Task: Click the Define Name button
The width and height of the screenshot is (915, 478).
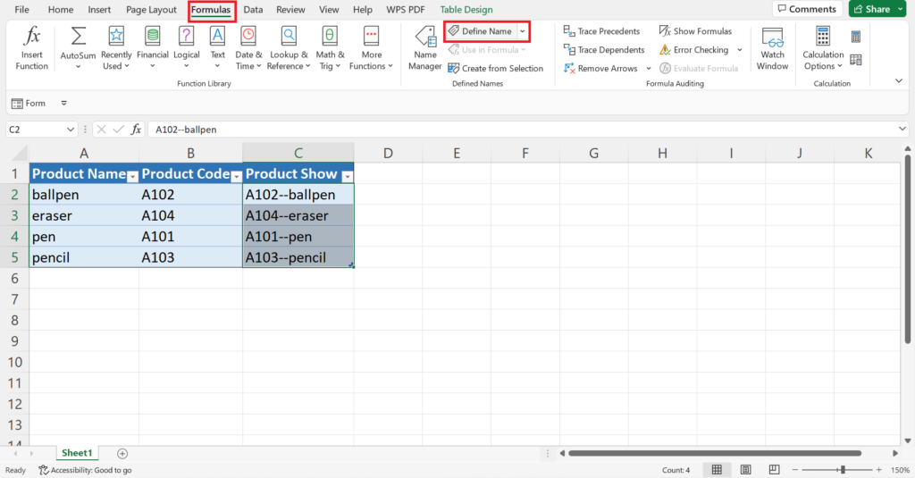Action: point(480,31)
